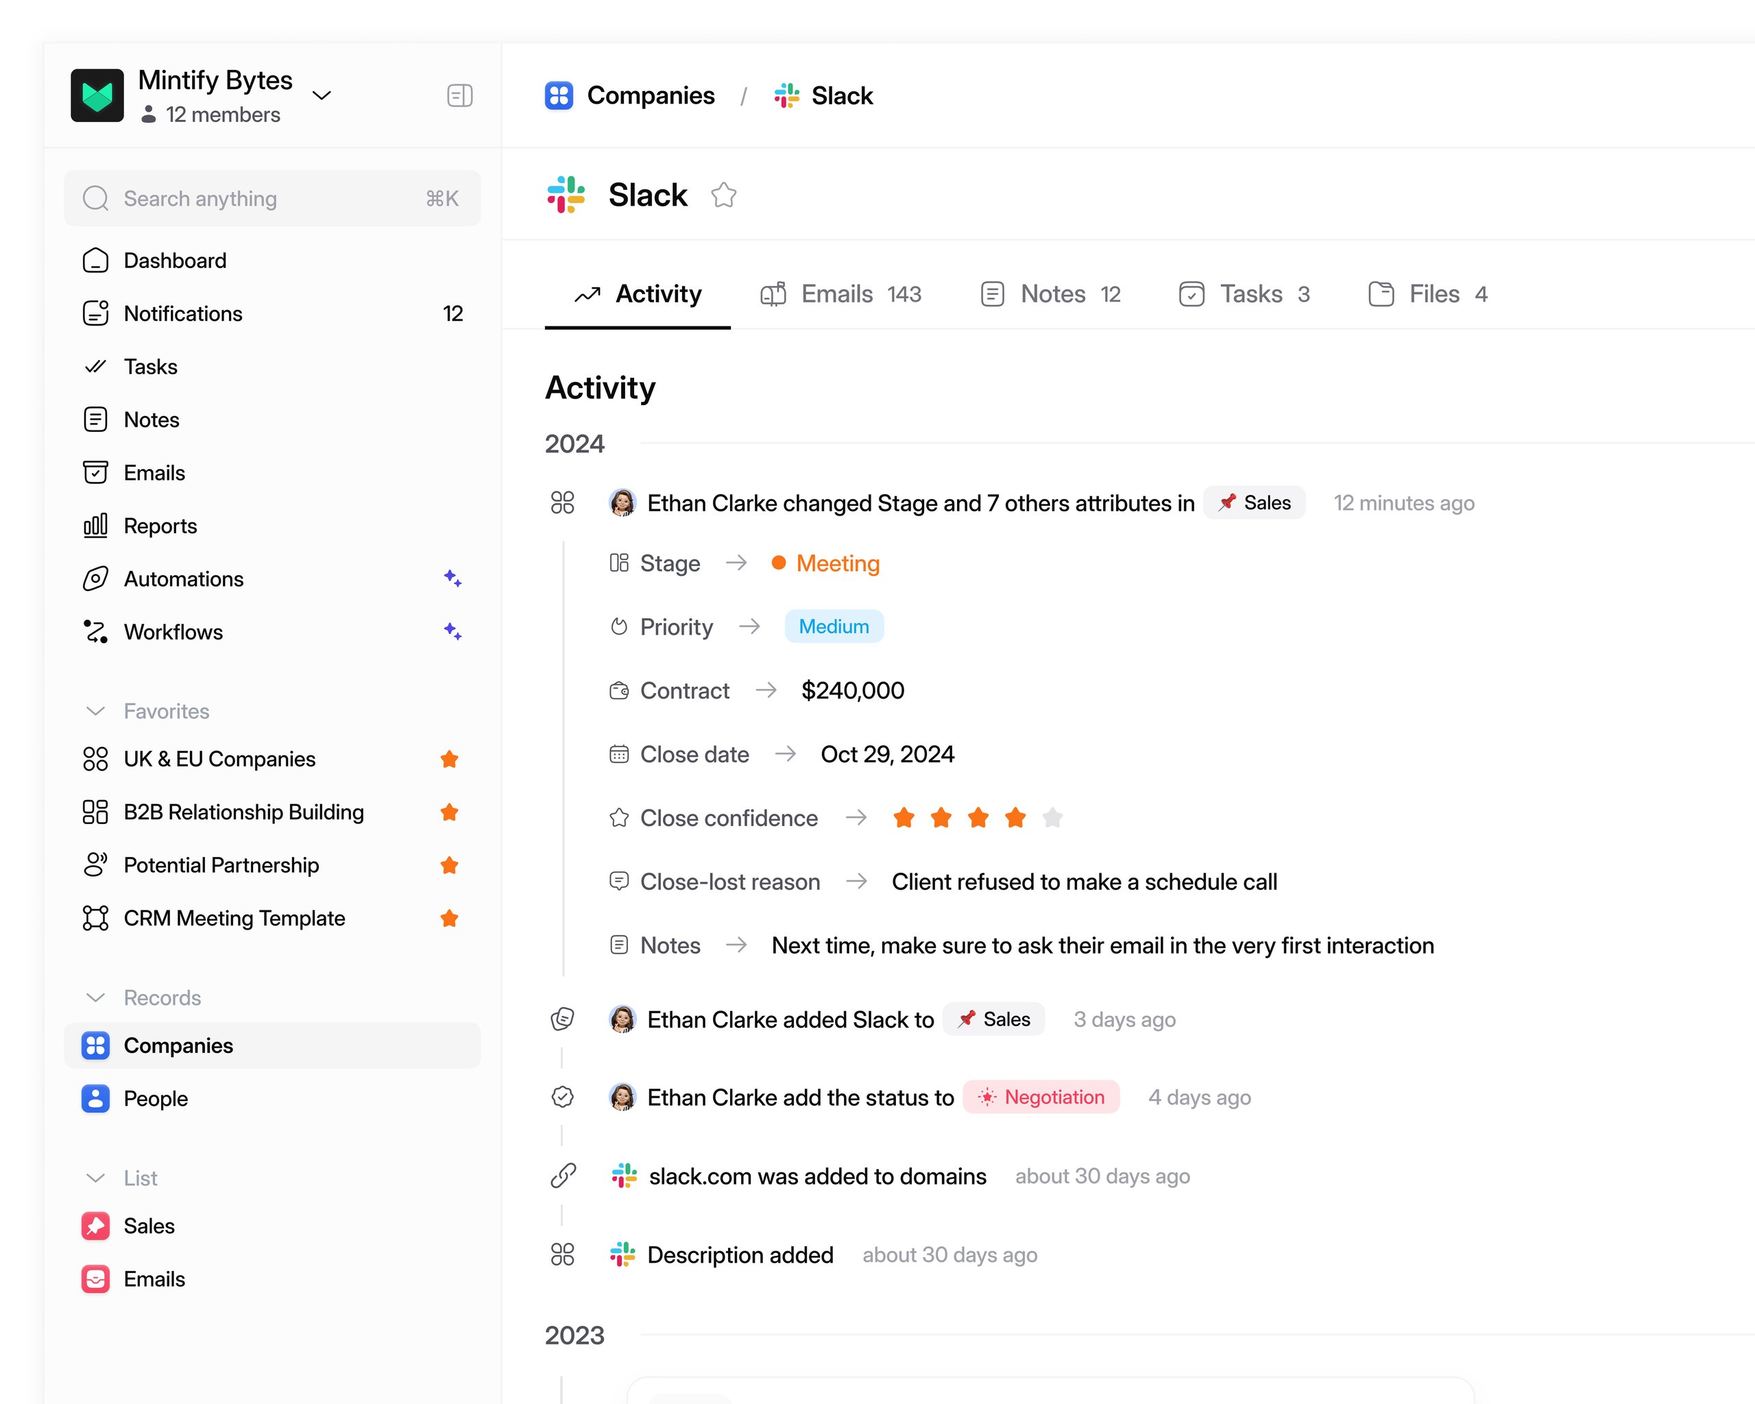The width and height of the screenshot is (1755, 1404).
Task: Open B2B Relationship Building favorite
Action: [x=273, y=812]
